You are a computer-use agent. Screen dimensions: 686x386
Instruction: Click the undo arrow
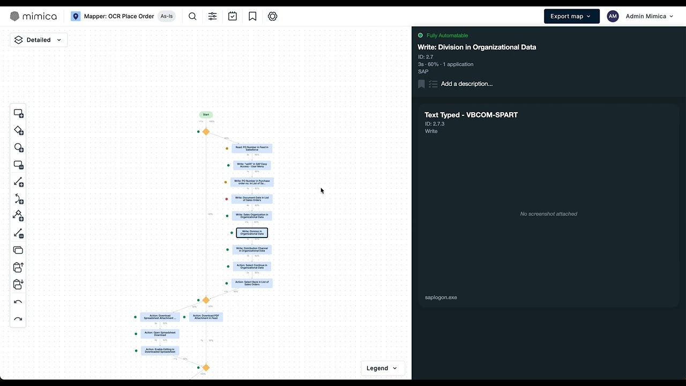point(18,302)
